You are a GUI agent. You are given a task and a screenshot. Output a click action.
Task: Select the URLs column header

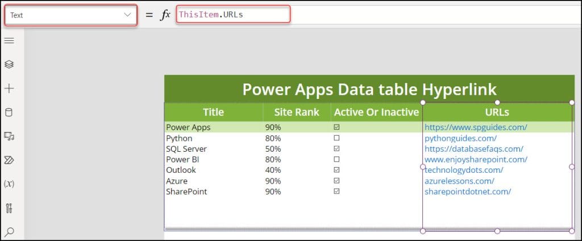[x=497, y=112]
